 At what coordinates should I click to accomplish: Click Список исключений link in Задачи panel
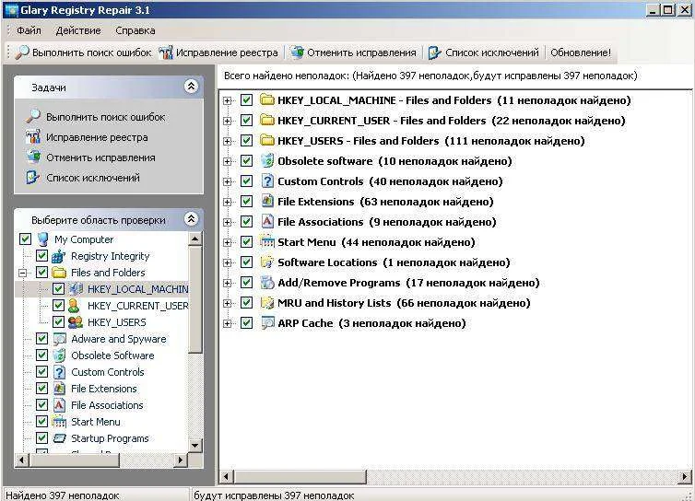[93, 177]
